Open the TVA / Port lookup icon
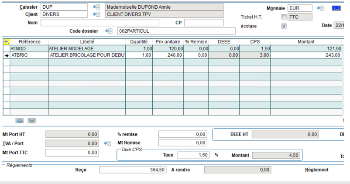The width and height of the screenshot is (350, 184). click(108, 143)
